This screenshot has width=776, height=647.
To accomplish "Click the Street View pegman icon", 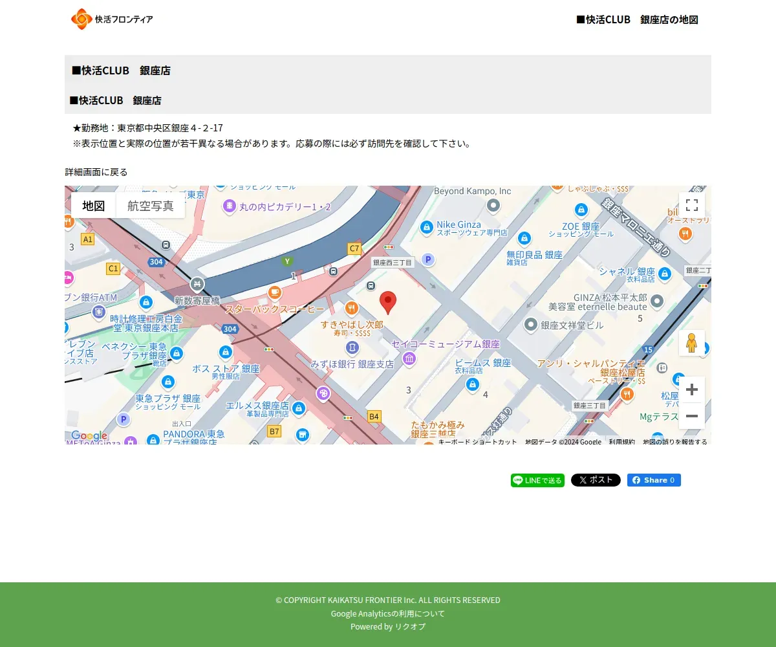I will tap(692, 343).
